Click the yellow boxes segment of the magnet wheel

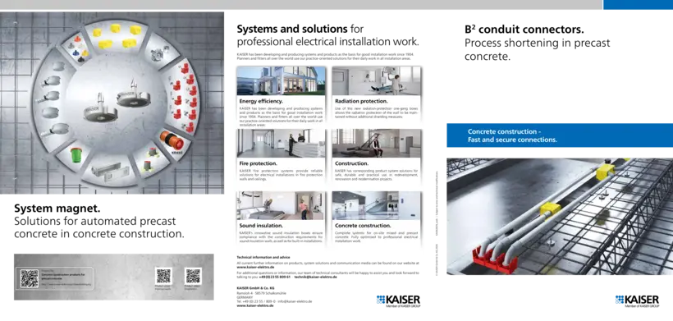116,35
